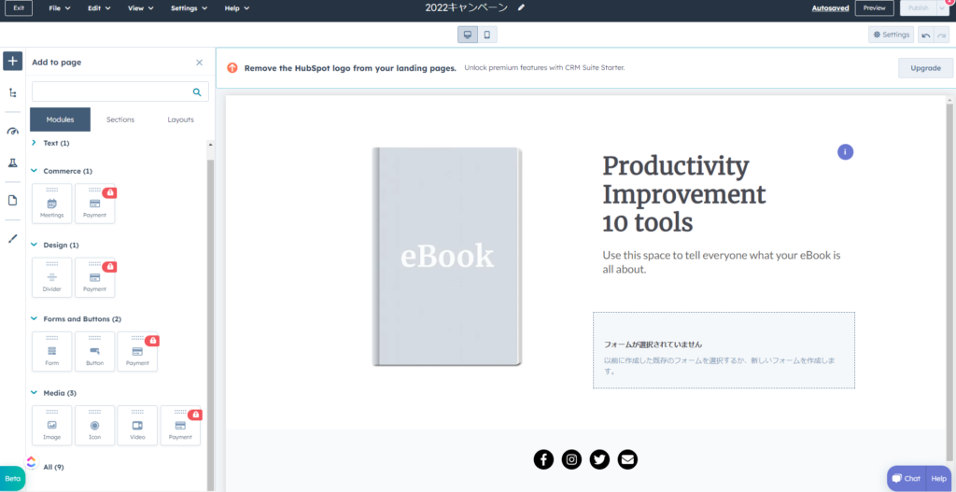
Task: Expand the Text modules group
Action: (x=35, y=143)
